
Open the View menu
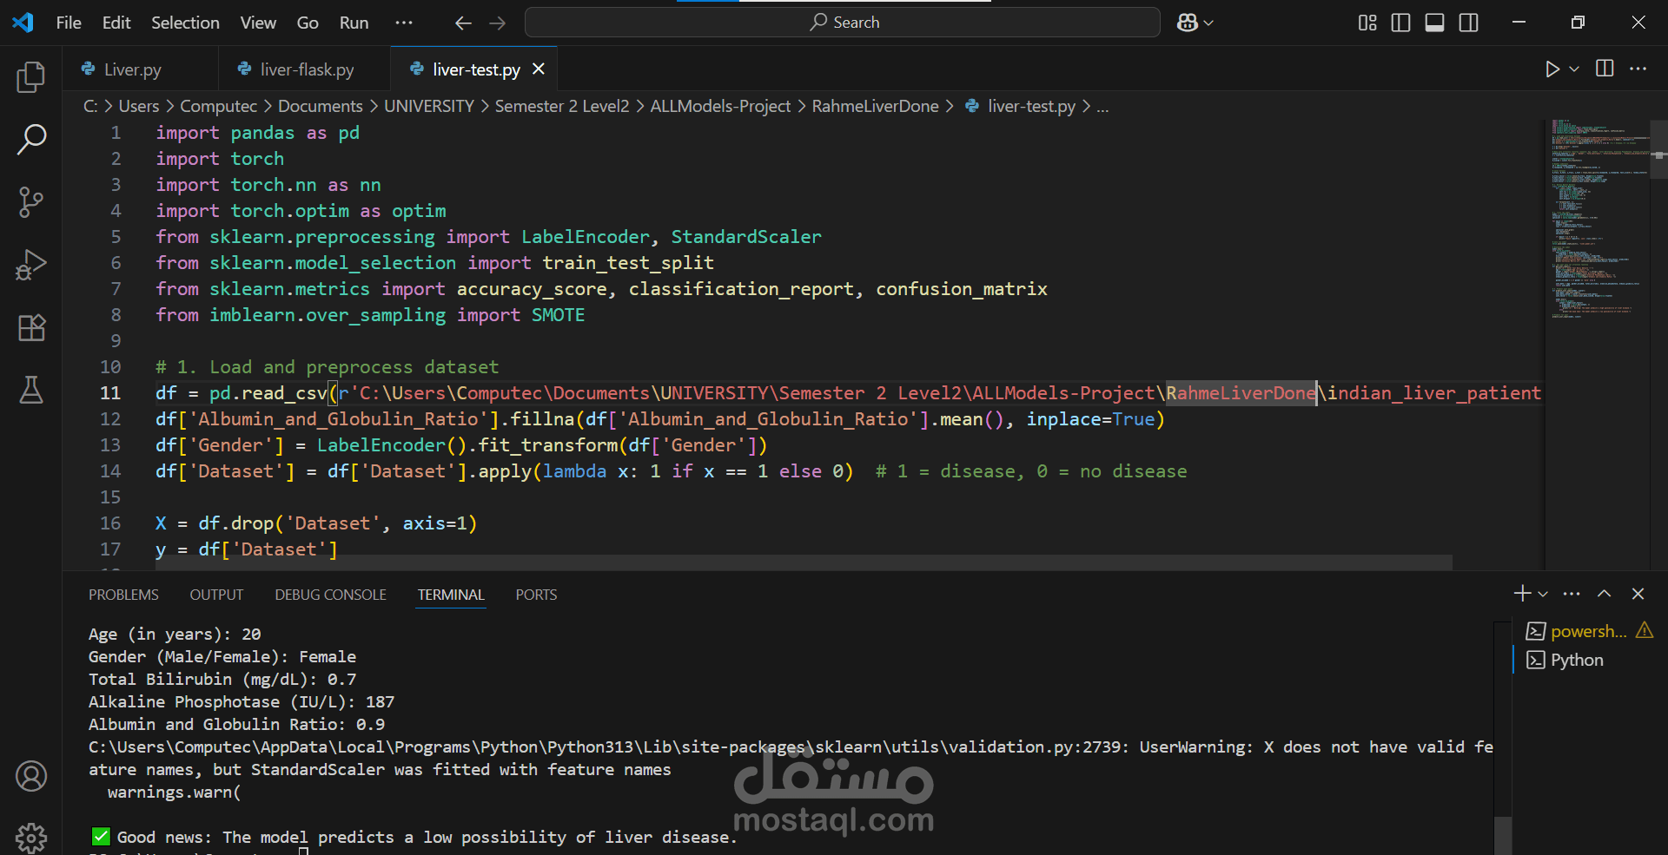coord(258,23)
